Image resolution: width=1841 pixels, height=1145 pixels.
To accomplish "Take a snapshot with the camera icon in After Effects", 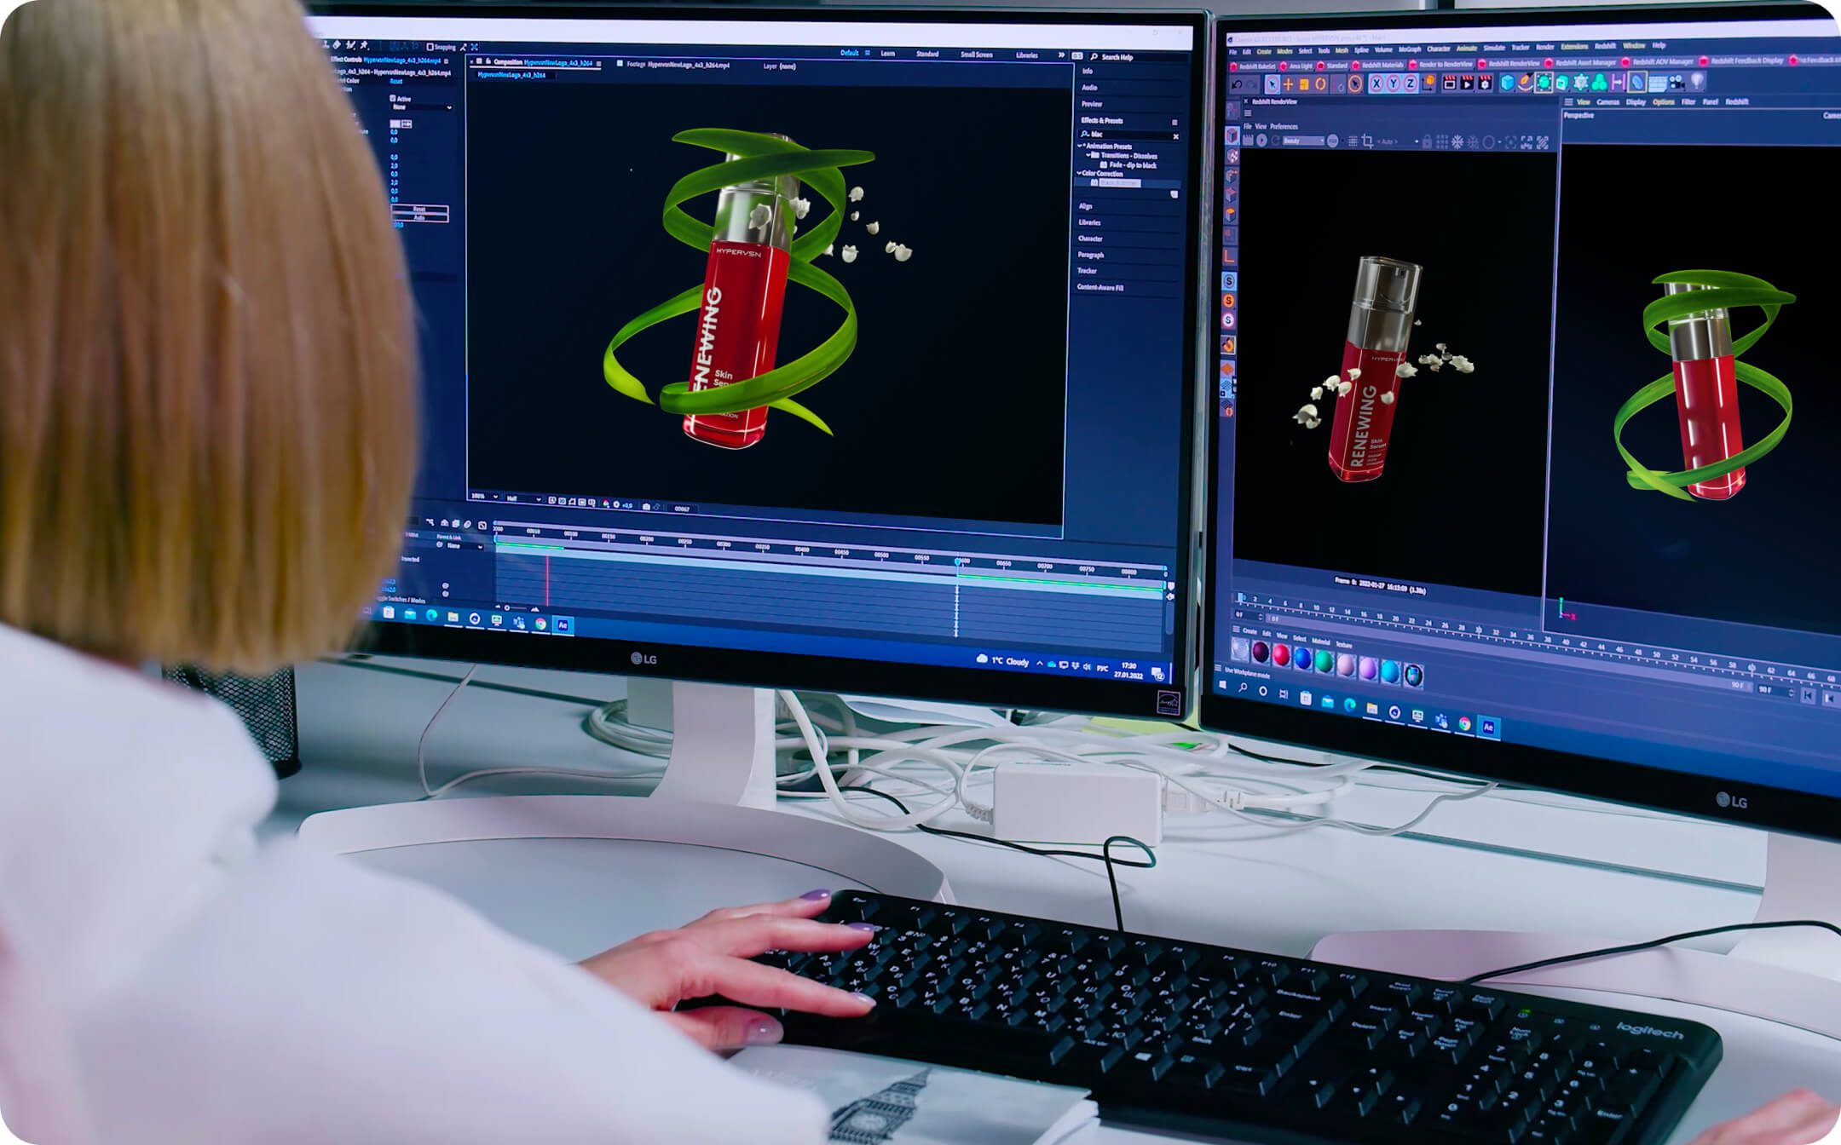I will pyautogui.click(x=645, y=506).
